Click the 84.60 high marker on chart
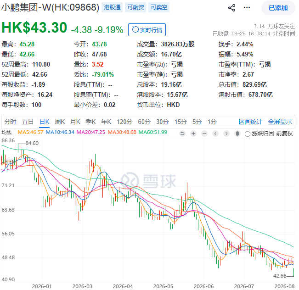This screenshot has height=290, width=299. pyautogui.click(x=32, y=143)
